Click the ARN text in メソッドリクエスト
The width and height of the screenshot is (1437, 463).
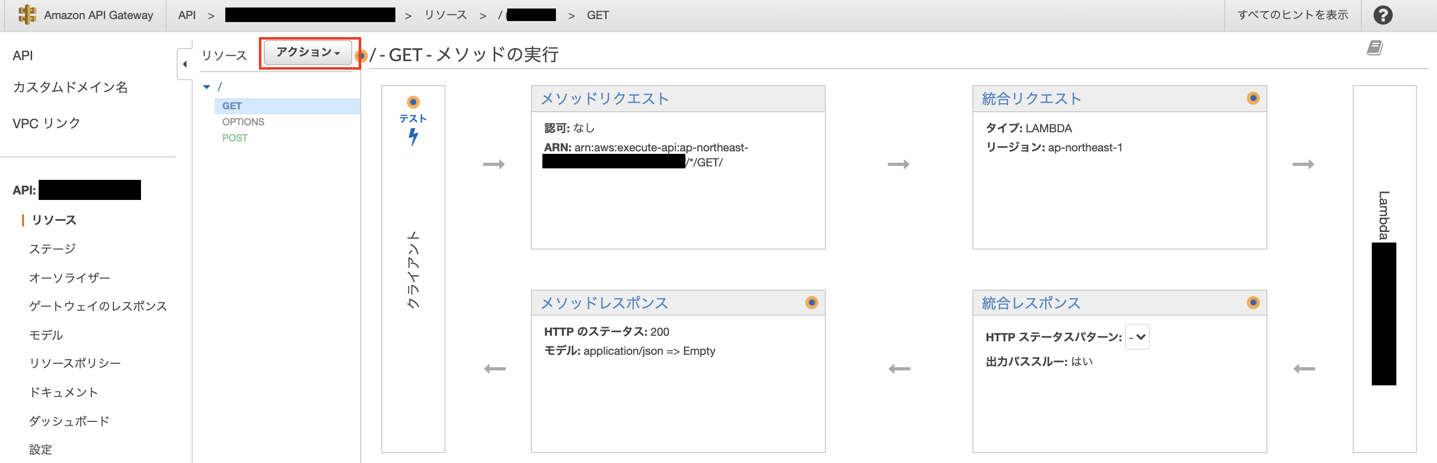[647, 155]
